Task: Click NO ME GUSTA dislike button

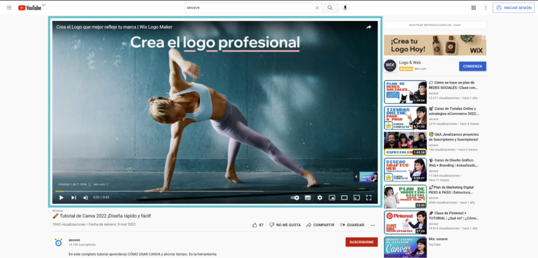Action: tap(285, 225)
